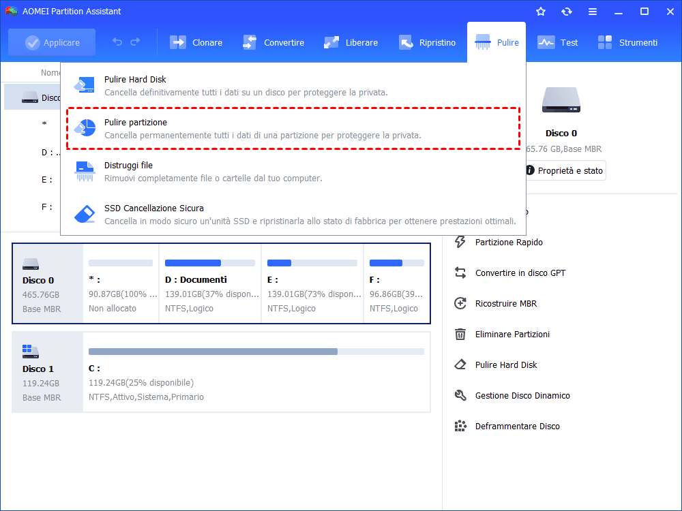682x511 pixels.
Task: Select the F : row in partition list
Action: [x=33, y=207]
